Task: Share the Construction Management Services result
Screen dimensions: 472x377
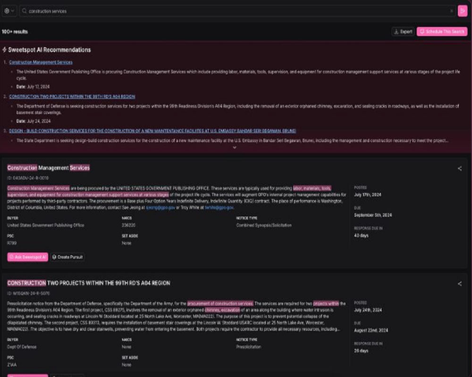Action: [x=460, y=168]
